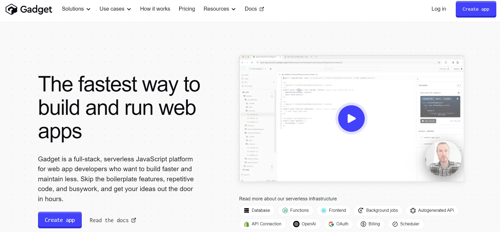Click the clock Scheduler icon
Screen dimensions: 500x232
coord(395,224)
